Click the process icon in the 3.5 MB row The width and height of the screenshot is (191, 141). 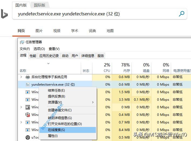coord(28,100)
